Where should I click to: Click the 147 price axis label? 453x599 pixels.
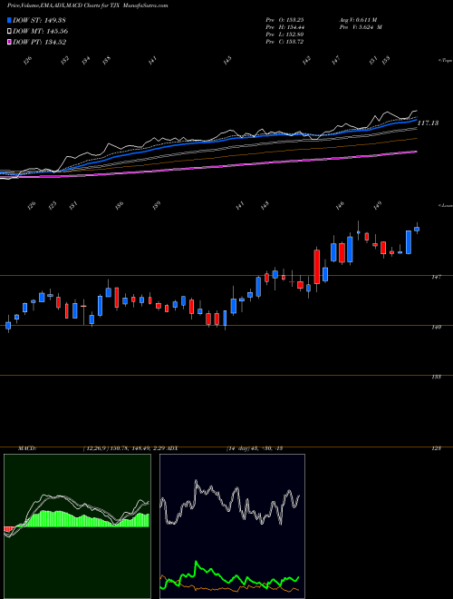(x=437, y=277)
